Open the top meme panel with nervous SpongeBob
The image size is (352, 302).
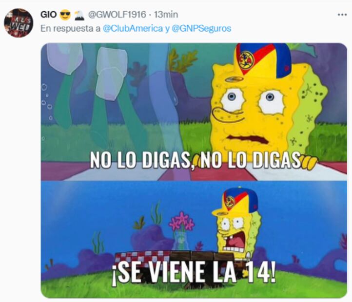click(194, 112)
